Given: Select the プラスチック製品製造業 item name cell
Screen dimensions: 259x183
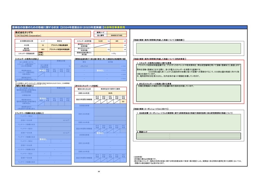Looking at the screenshot, I should click(x=59, y=45).
